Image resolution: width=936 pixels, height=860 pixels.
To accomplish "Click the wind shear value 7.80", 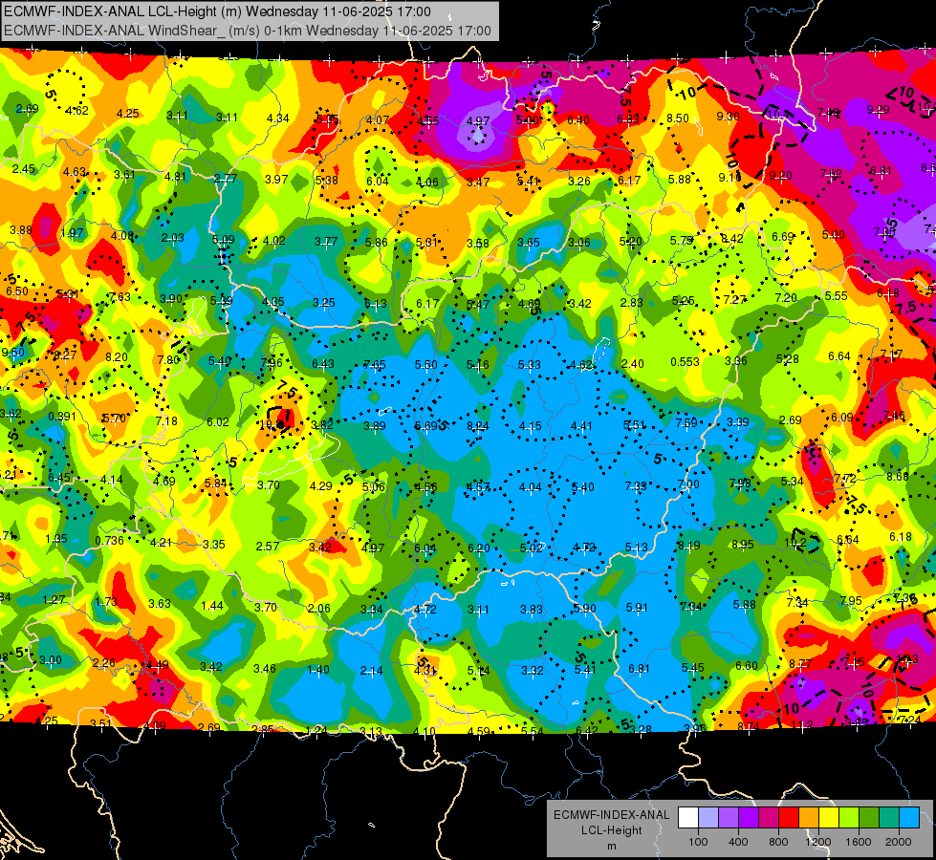I will (168, 359).
